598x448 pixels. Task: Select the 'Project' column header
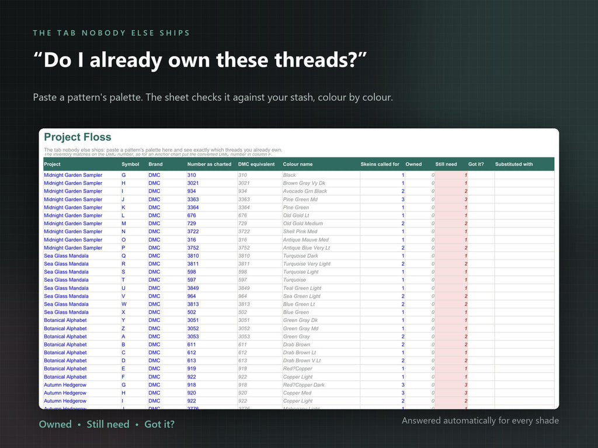coord(52,164)
